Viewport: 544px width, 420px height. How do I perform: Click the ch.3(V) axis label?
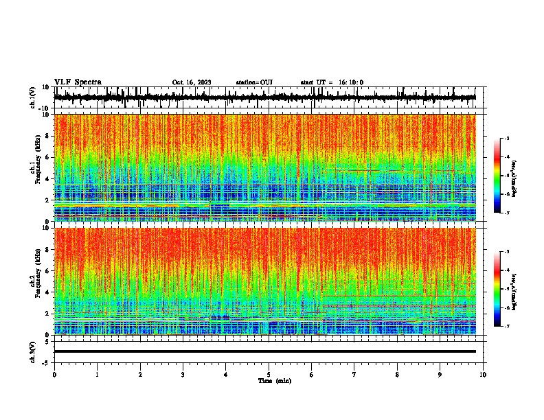33,352
